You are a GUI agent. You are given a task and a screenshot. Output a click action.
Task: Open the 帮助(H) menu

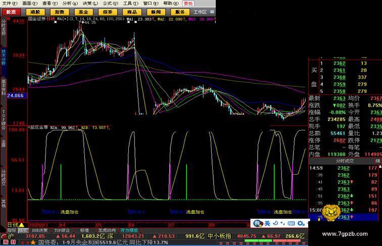(171, 4)
